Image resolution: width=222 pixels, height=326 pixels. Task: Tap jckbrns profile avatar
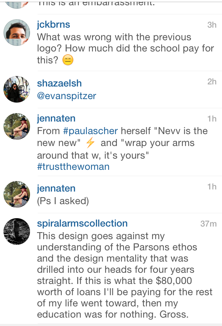pyautogui.click(x=17, y=33)
